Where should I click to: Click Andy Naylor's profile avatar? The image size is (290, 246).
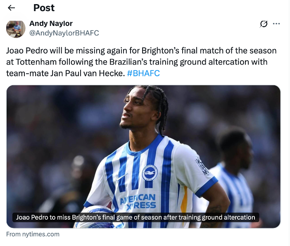16,28
